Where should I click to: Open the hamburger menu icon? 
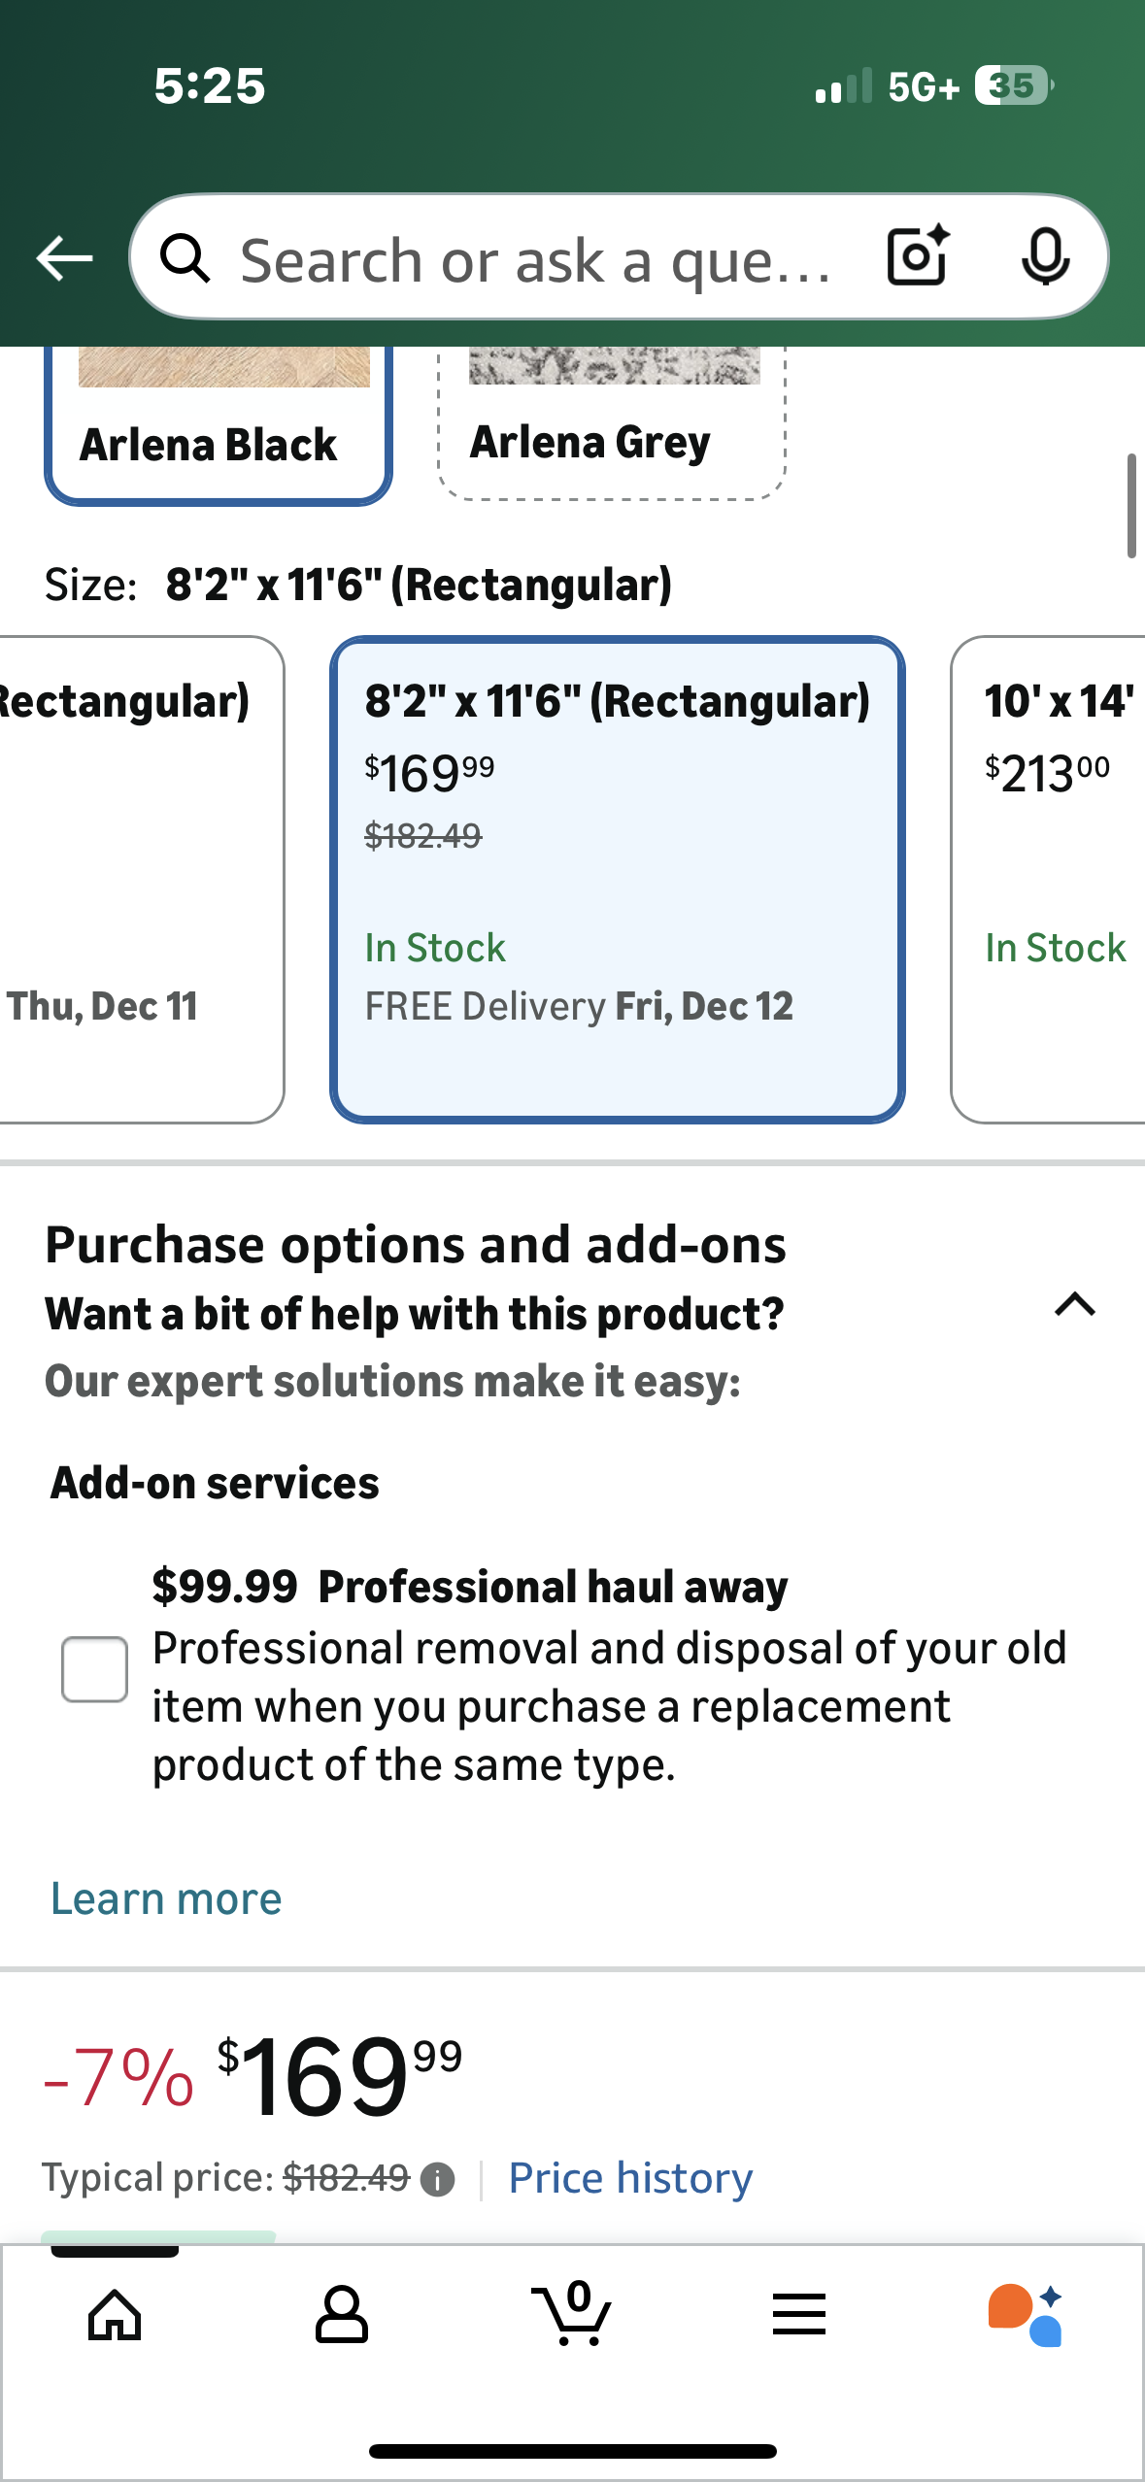pos(799,2315)
